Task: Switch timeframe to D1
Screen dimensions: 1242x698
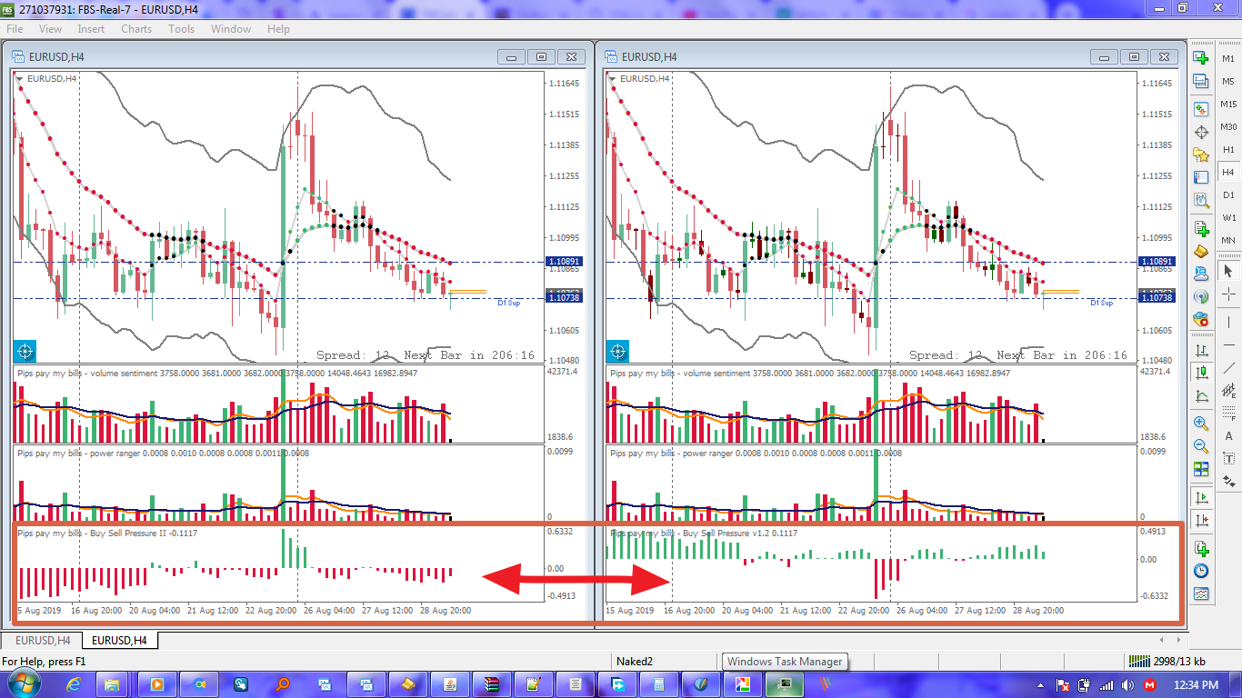Action: tap(1228, 194)
